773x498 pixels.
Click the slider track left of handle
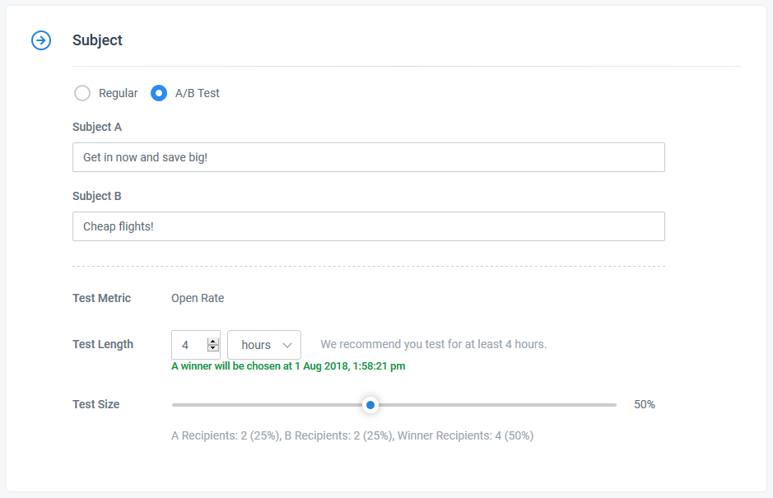(x=268, y=405)
